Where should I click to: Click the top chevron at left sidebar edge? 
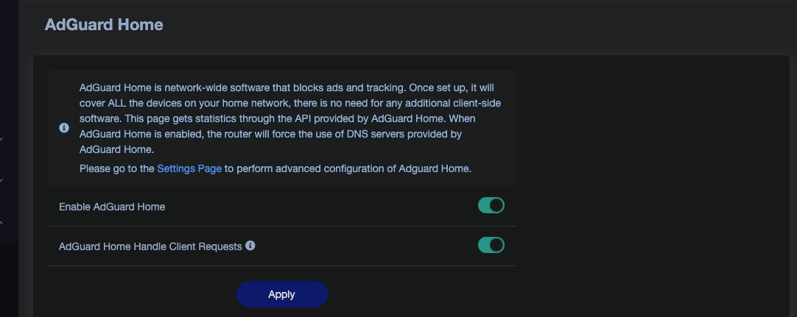click(x=2, y=140)
